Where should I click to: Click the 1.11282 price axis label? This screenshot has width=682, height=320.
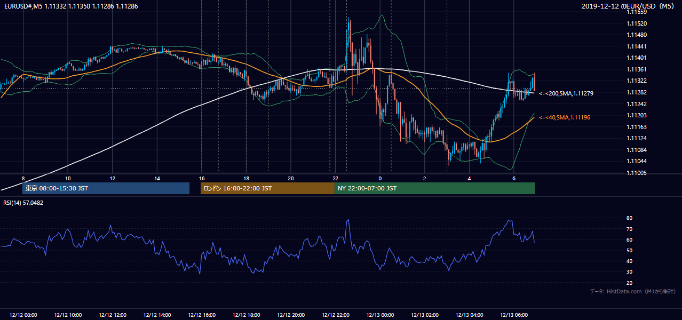637,92
